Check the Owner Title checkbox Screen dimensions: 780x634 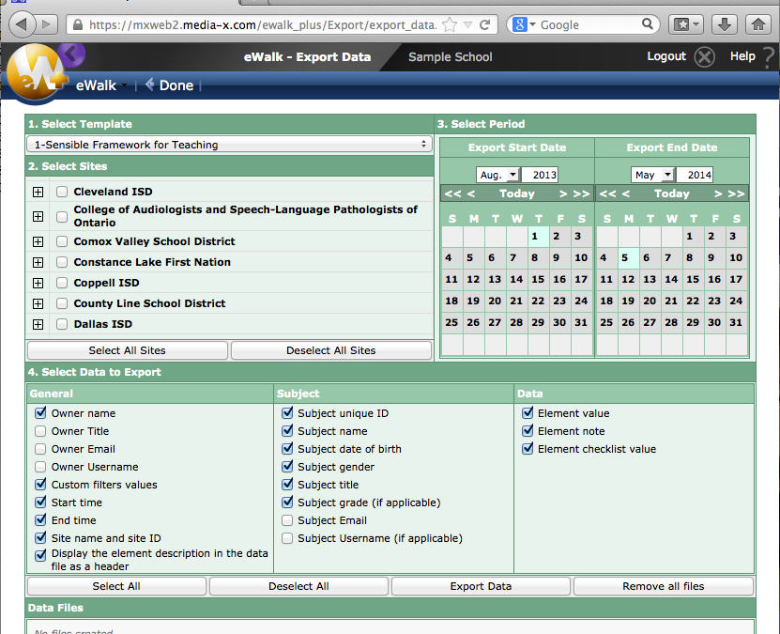pos(40,431)
